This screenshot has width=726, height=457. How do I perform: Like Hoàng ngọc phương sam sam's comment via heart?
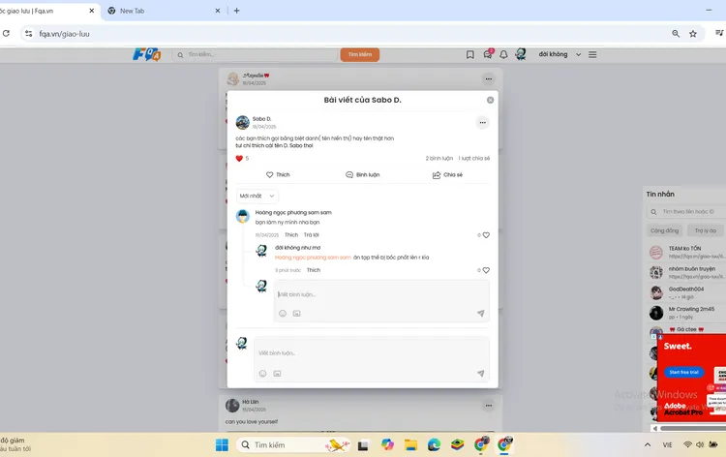(x=486, y=235)
